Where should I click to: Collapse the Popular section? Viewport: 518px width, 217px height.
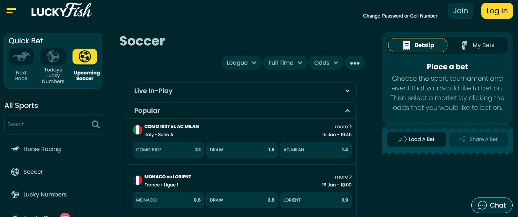347,111
